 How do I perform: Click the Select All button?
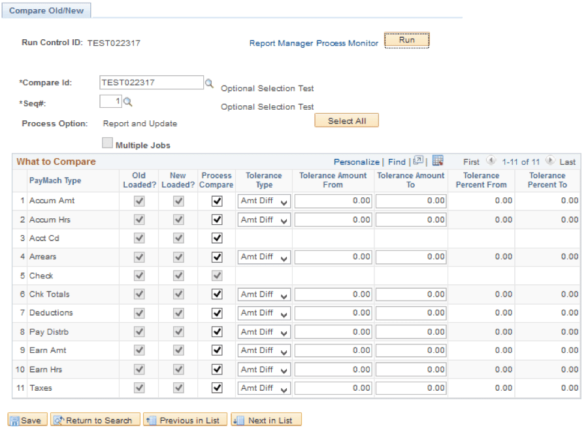click(346, 120)
